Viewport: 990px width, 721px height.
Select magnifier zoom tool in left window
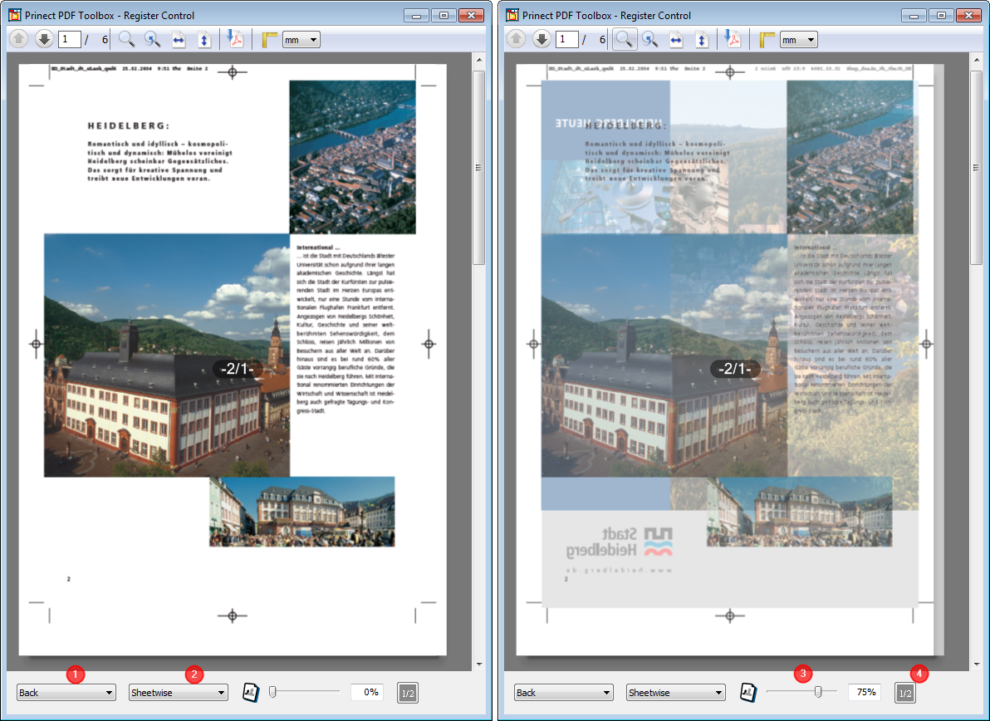pyautogui.click(x=126, y=40)
